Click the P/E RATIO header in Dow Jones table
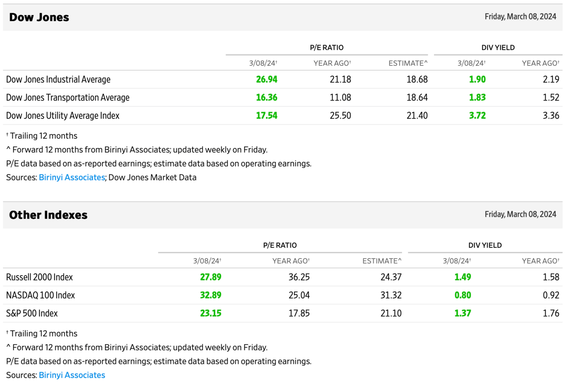Viewport: 568px width, 384px height. coord(326,47)
